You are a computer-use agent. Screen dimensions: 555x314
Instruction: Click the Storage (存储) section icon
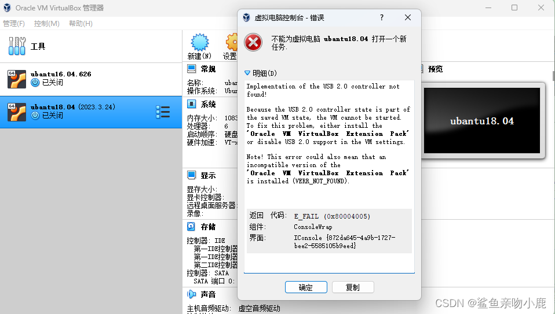click(x=191, y=227)
